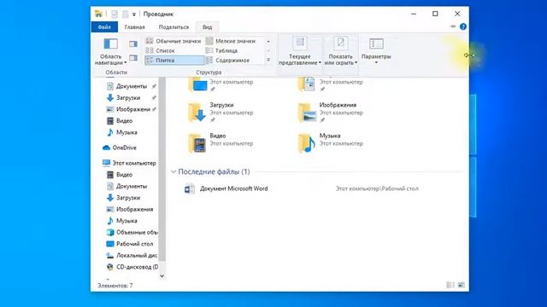Select the Загрузки folder tile
Image resolution: width=547 pixels, height=307 pixels.
coord(221,112)
